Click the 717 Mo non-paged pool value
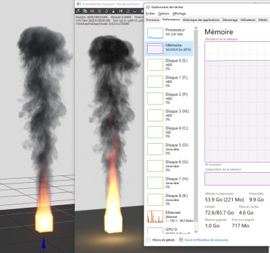 coord(240,225)
